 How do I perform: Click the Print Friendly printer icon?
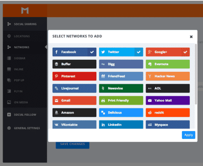(x=103, y=100)
